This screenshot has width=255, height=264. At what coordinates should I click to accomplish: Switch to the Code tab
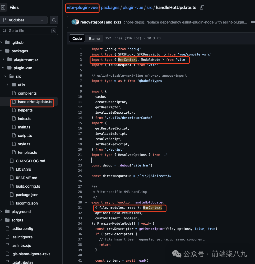77,39
